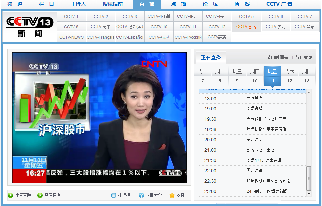Click the green play icon for 高清直播
This screenshot has width=322, height=206.
(x=40, y=195)
